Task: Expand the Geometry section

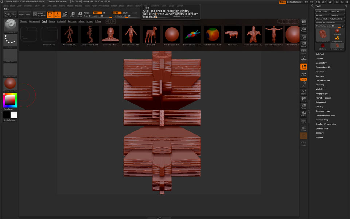Action: coord(321,63)
